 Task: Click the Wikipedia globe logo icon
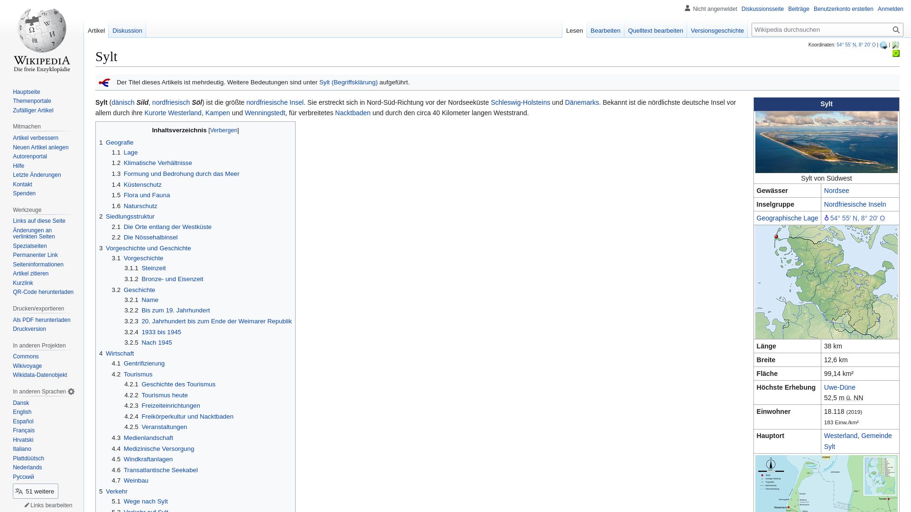tap(42, 35)
